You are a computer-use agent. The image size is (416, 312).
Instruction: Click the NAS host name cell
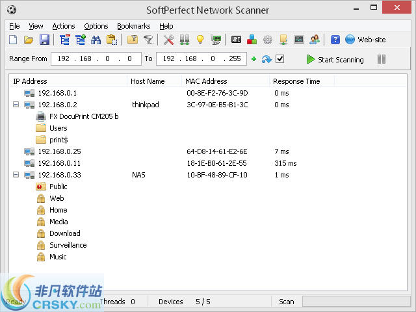[x=138, y=175]
